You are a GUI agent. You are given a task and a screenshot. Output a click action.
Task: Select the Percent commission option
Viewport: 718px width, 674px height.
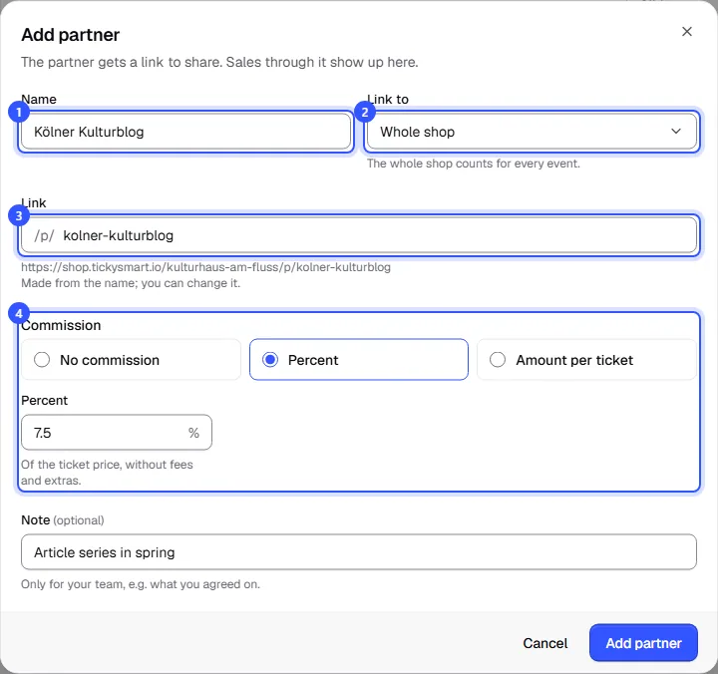point(359,360)
